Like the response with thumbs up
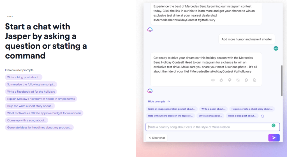Image resolution: width=287 pixels, height=157 pixels. click(221, 80)
